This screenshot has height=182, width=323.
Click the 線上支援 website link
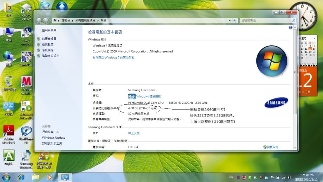tap(134, 133)
